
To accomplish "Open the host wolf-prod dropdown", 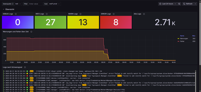I will [55, 4].
